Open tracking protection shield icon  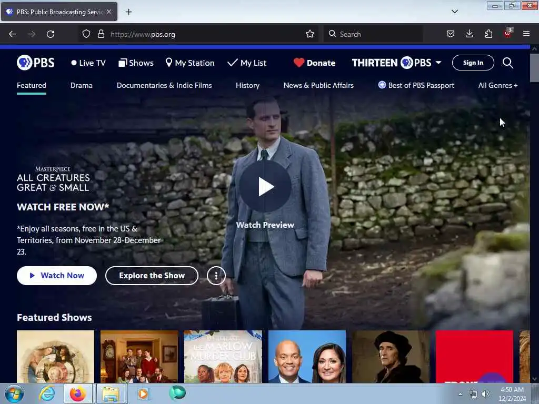point(86,34)
